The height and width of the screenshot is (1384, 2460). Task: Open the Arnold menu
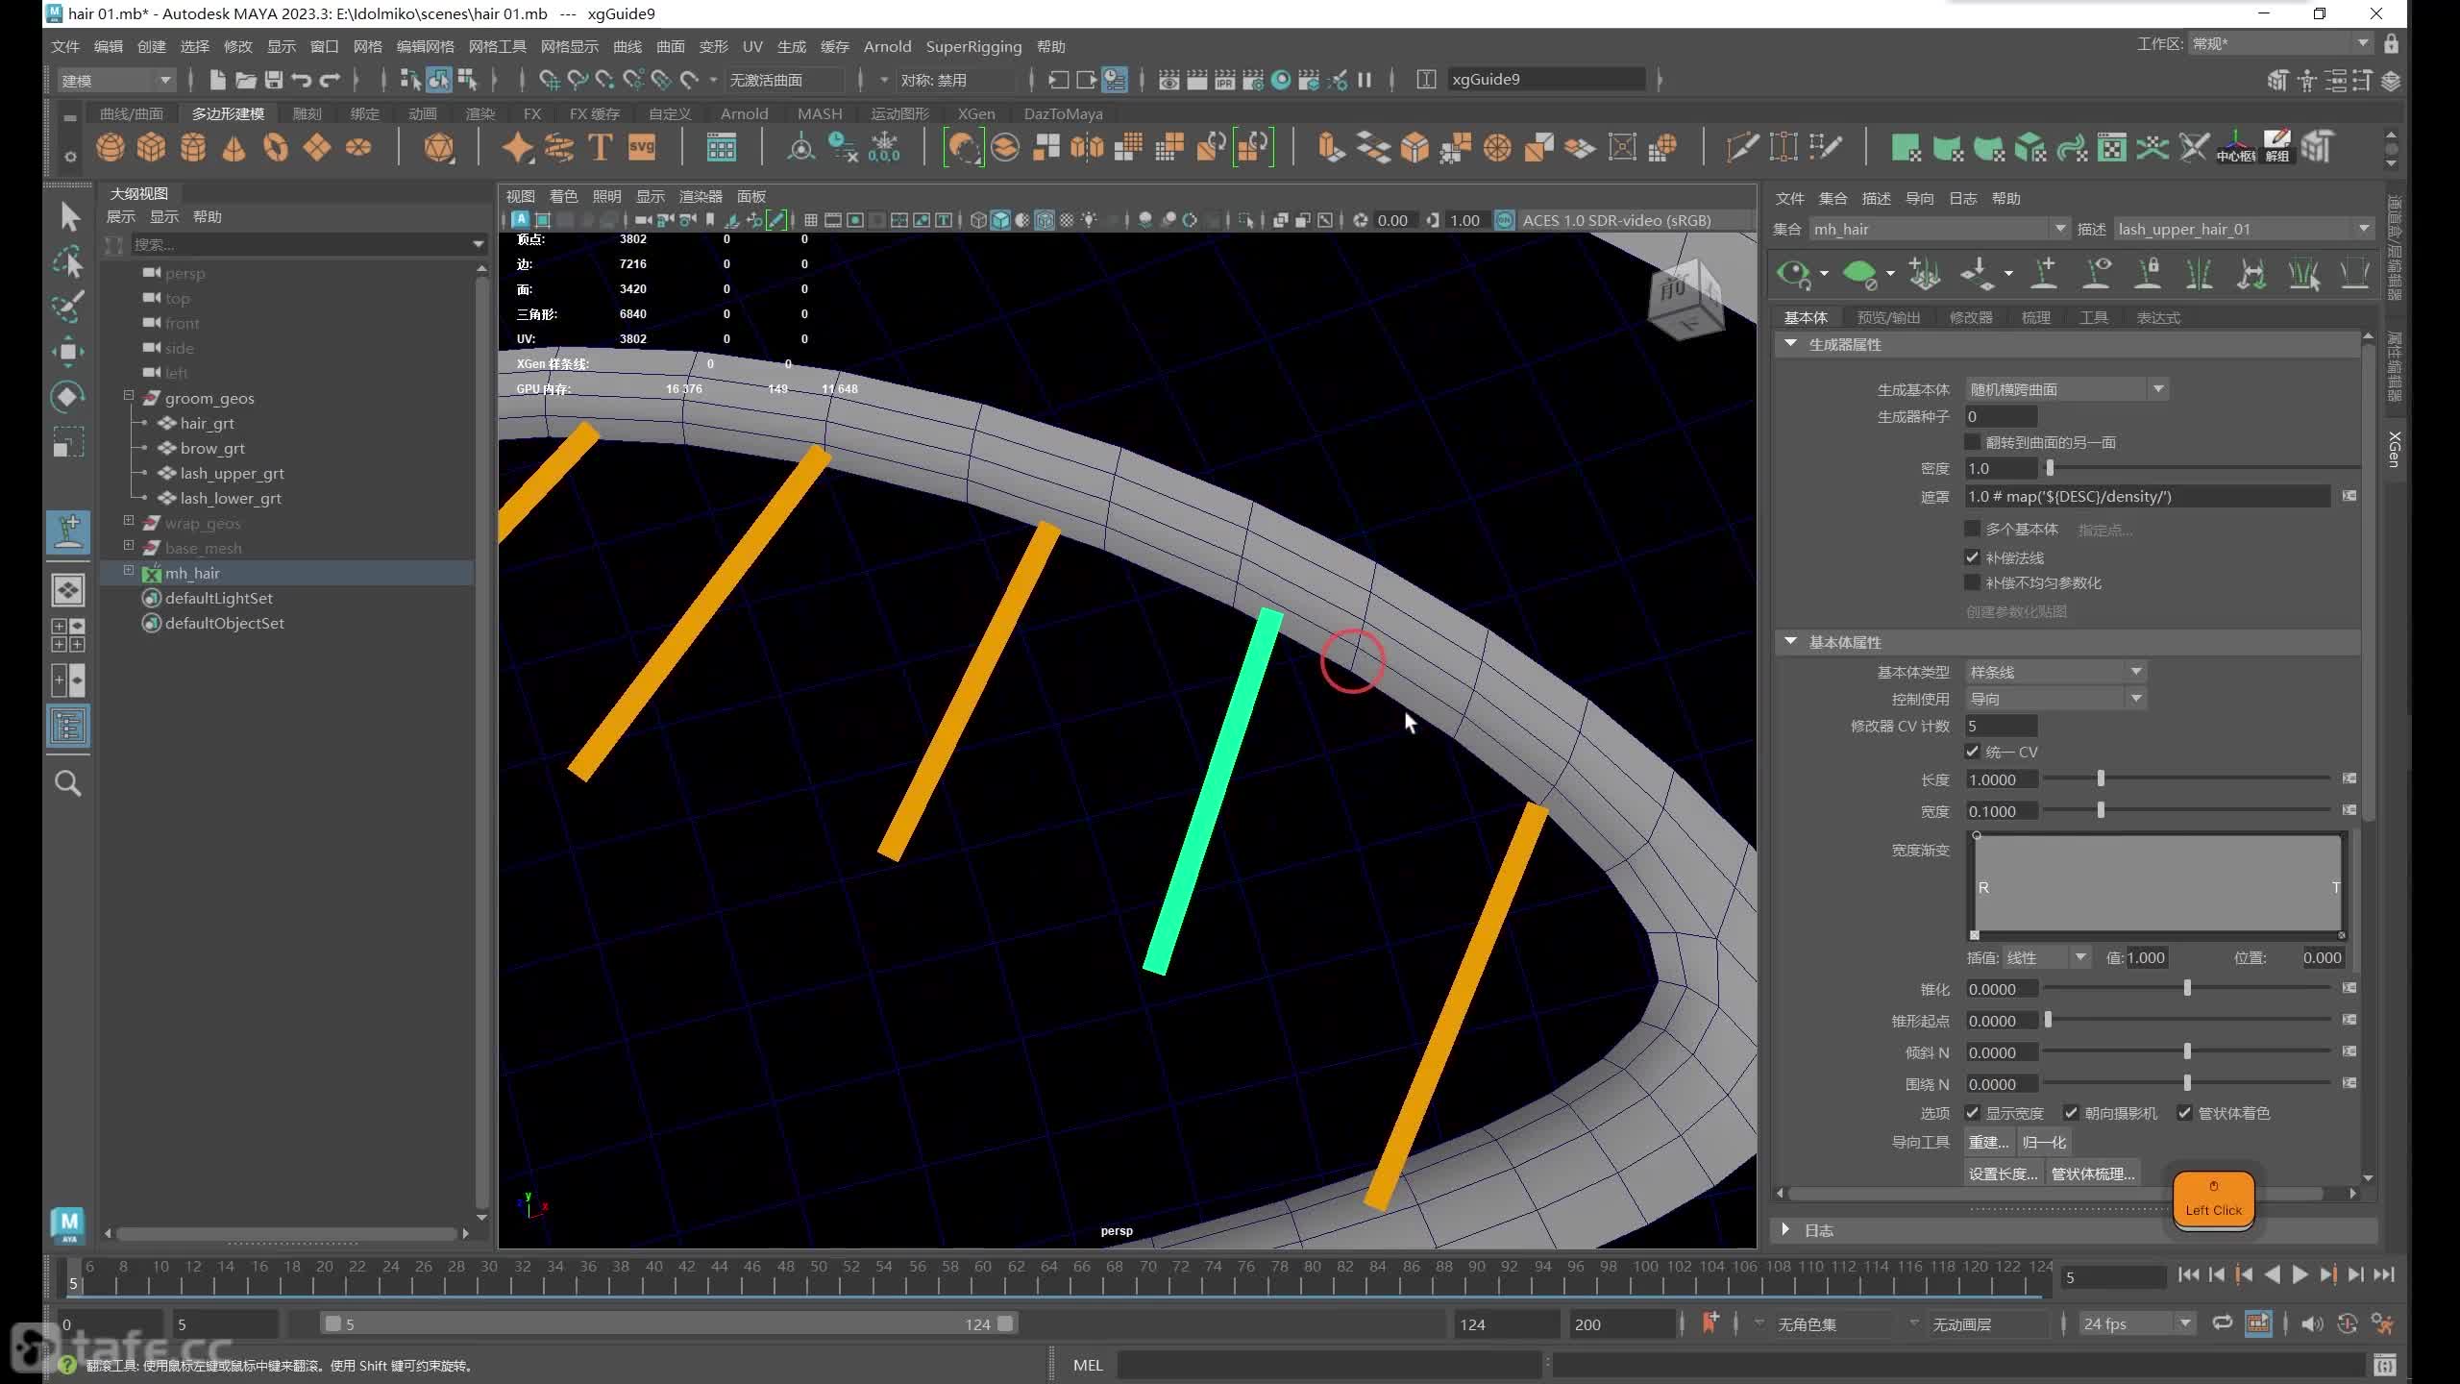[x=887, y=46]
